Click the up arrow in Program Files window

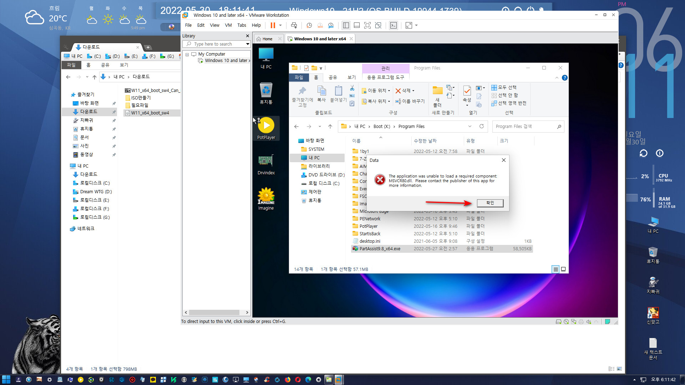click(330, 126)
